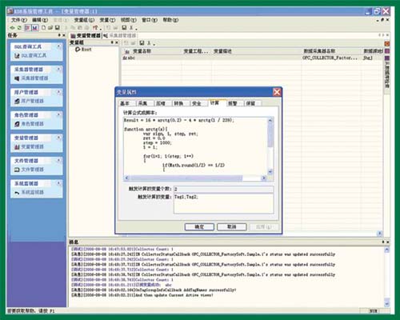Screen dimensions: 400x320
Task: Open the 帮助(H) menu
Action: [170, 20]
